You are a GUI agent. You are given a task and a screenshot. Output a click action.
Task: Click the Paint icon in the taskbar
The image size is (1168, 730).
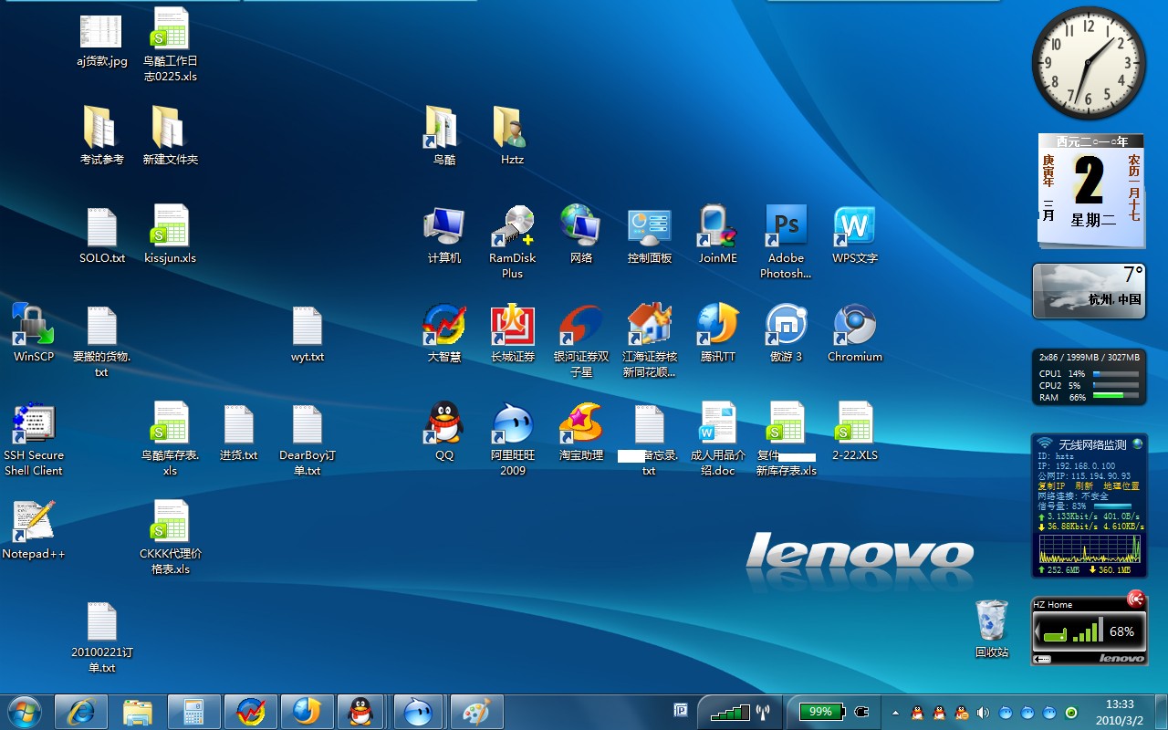[x=476, y=712]
